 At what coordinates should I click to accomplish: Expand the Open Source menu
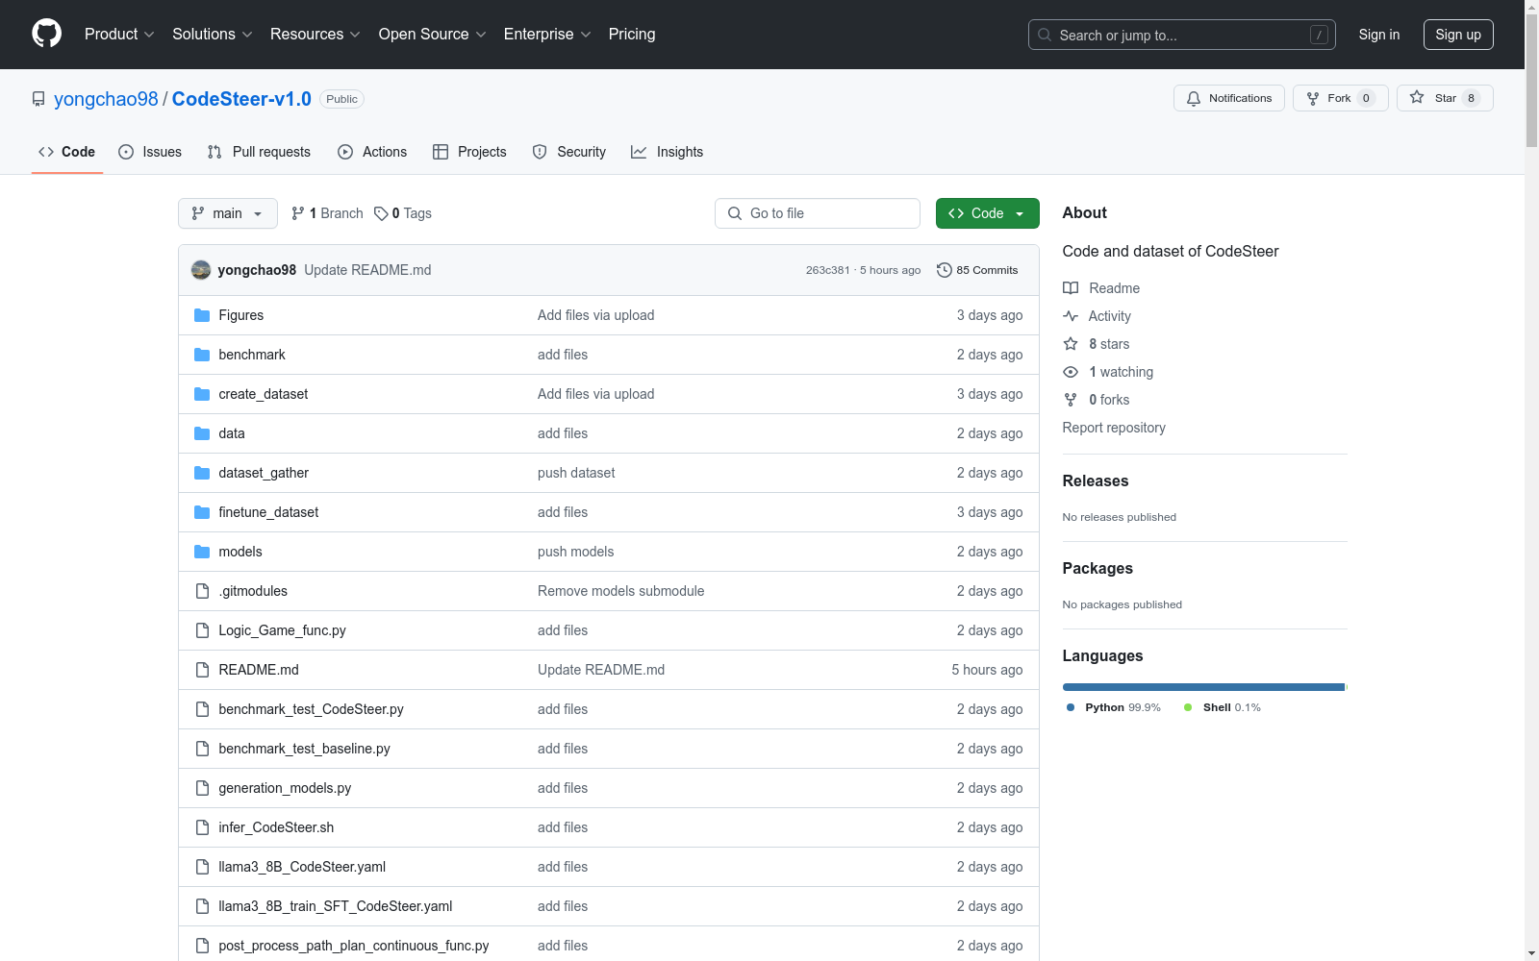click(x=433, y=35)
